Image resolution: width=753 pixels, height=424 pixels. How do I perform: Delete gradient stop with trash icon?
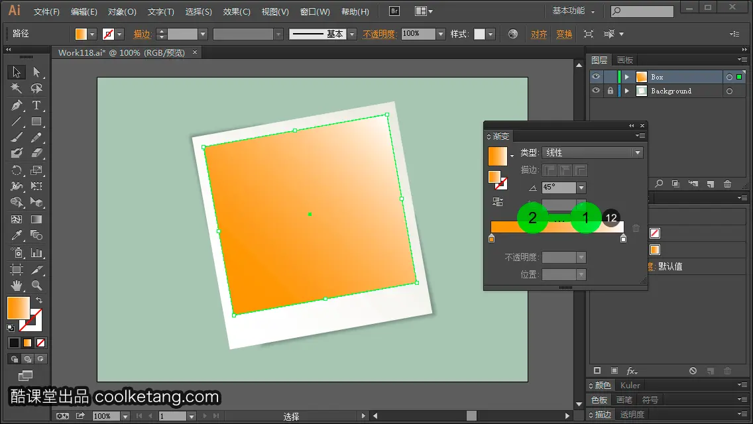pos(636,228)
